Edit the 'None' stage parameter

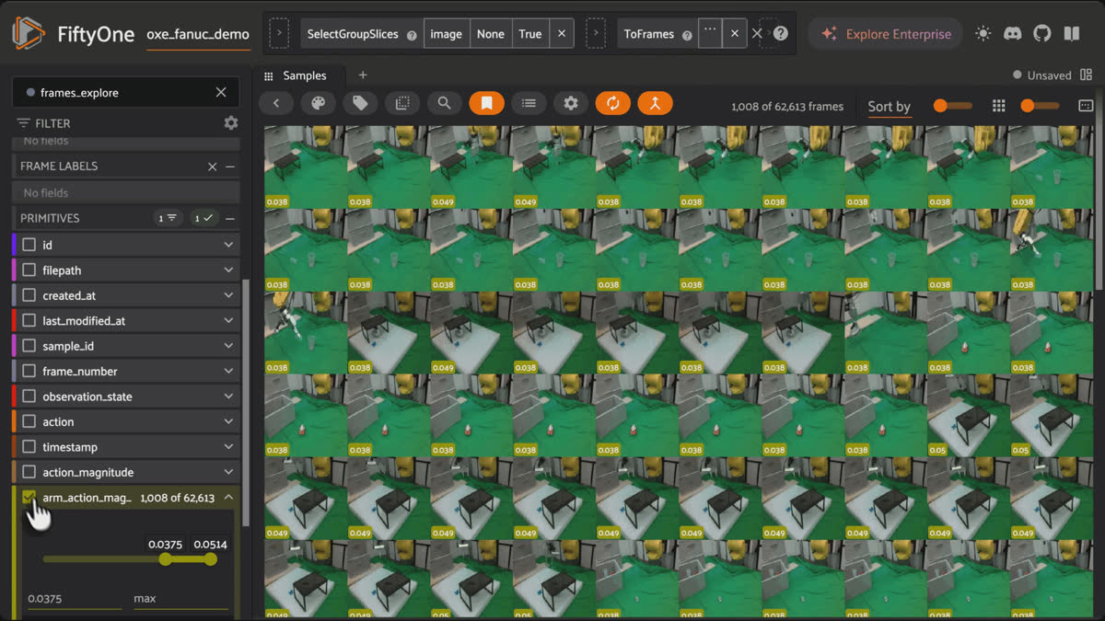pyautogui.click(x=491, y=34)
